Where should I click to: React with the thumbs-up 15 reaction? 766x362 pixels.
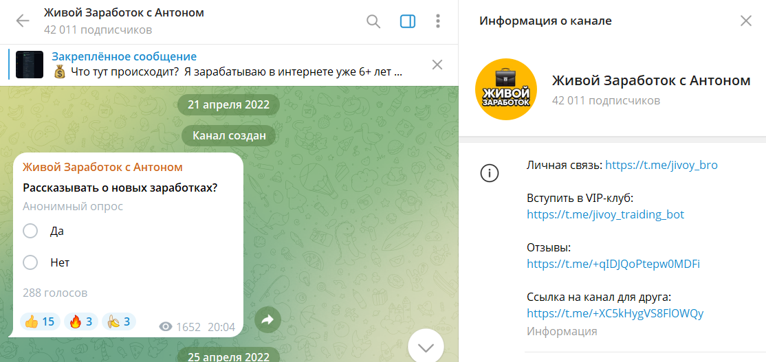click(x=40, y=321)
